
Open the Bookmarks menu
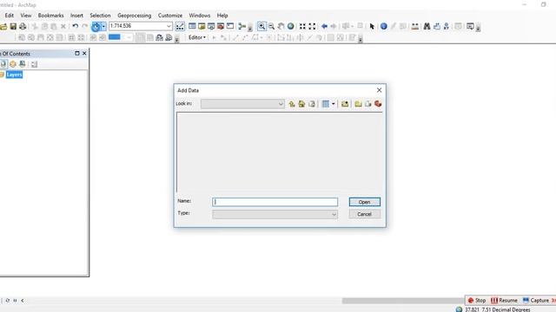50,16
